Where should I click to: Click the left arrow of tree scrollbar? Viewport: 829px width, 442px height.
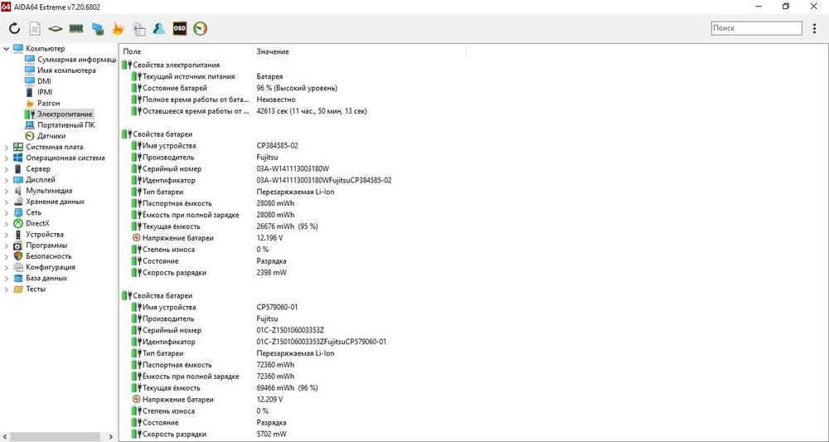click(4, 437)
